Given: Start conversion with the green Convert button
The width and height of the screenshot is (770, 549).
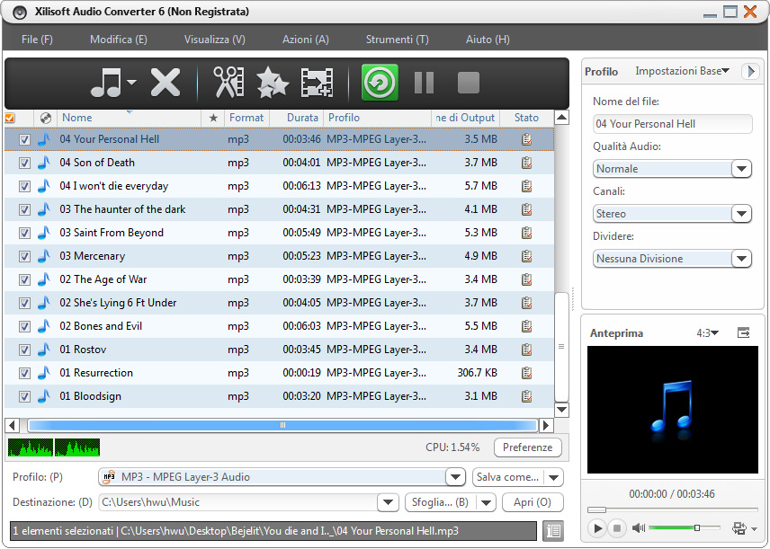Looking at the screenshot, I should (x=380, y=83).
